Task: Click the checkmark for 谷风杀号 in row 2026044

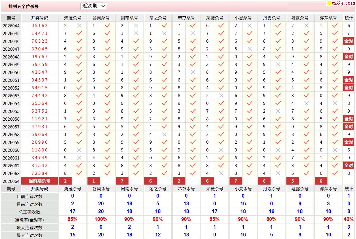Action: [107, 26]
